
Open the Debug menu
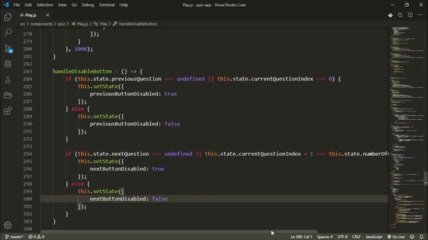(x=88, y=5)
